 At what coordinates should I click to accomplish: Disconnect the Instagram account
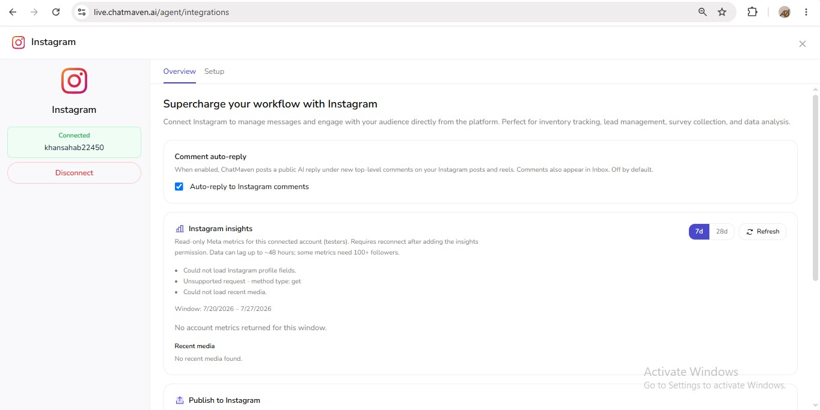75,173
